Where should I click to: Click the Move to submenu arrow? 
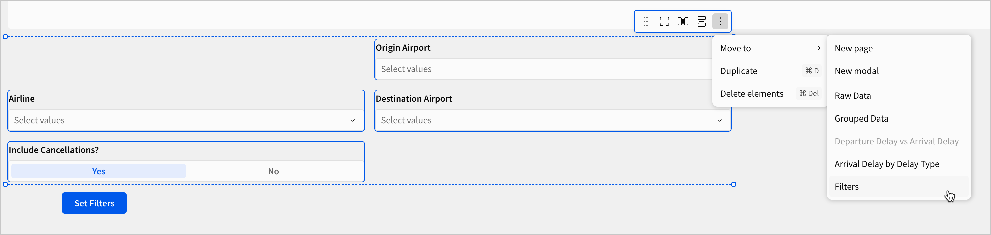click(819, 48)
